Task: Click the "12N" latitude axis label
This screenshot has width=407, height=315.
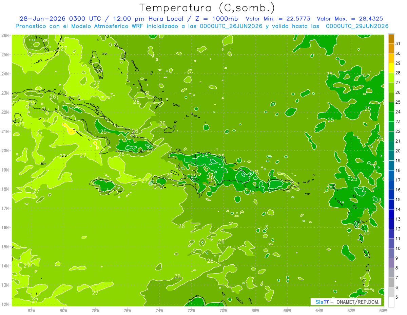Action: [x=5, y=304]
